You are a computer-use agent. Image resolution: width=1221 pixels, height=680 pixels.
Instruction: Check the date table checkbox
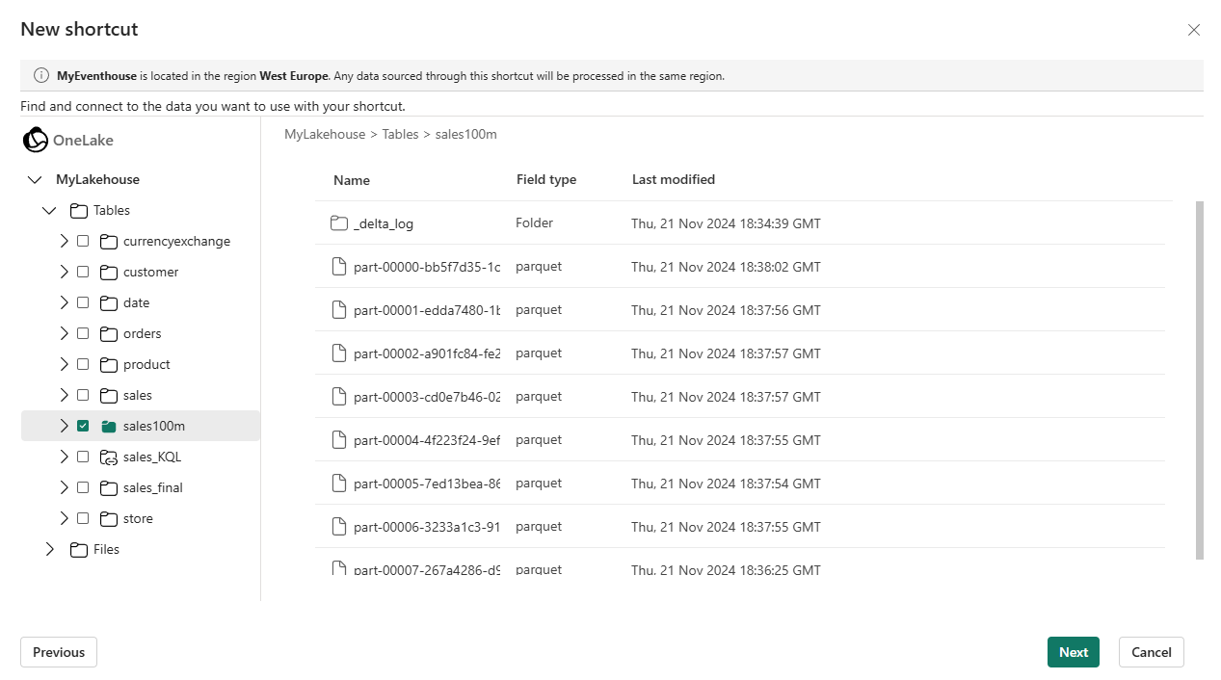83,302
